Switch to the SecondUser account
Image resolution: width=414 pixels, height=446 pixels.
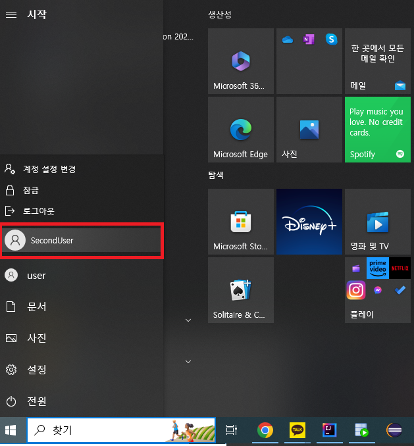tap(82, 240)
